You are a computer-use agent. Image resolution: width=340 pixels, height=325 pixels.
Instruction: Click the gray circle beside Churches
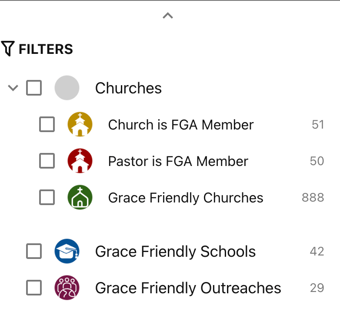tap(67, 88)
